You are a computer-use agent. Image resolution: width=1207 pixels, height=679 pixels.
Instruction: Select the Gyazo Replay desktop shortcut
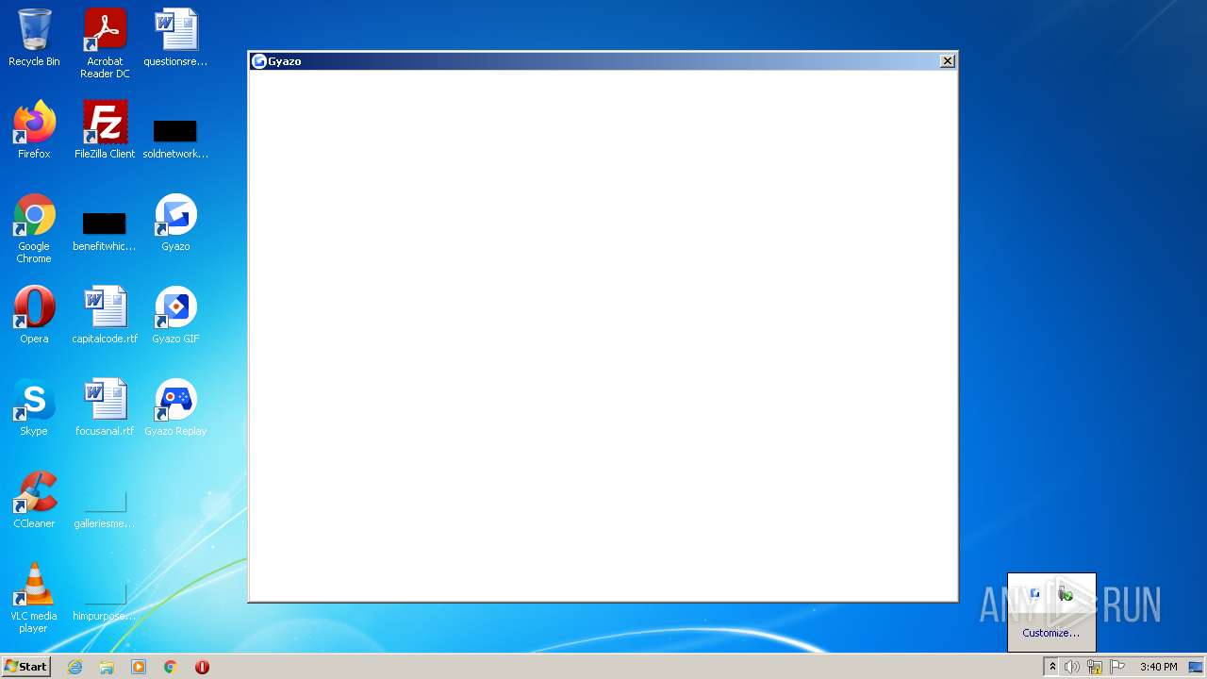pyautogui.click(x=175, y=407)
